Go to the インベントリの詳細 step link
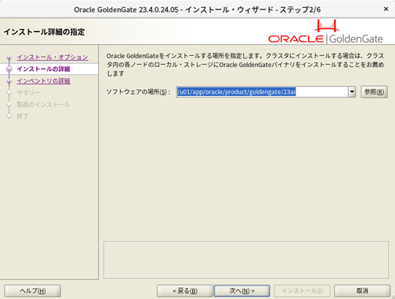 (x=43, y=81)
